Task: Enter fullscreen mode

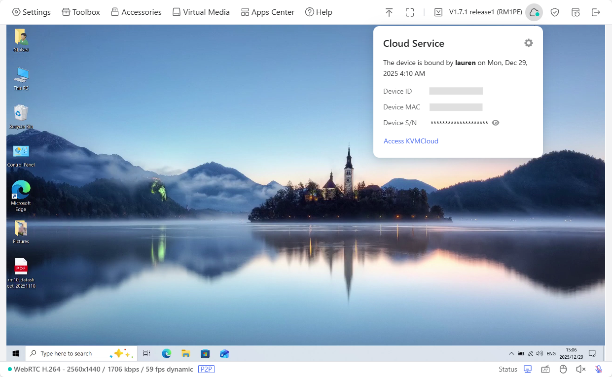Action: (410, 12)
